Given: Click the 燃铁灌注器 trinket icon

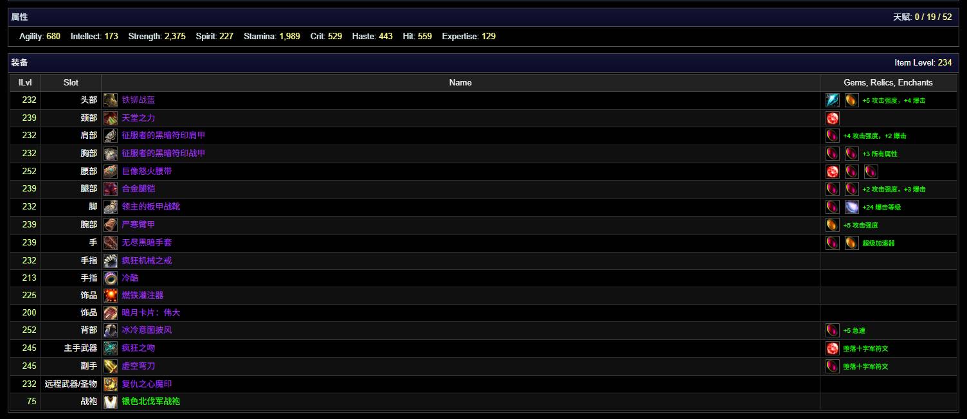Looking at the screenshot, I should pyautogui.click(x=111, y=296).
